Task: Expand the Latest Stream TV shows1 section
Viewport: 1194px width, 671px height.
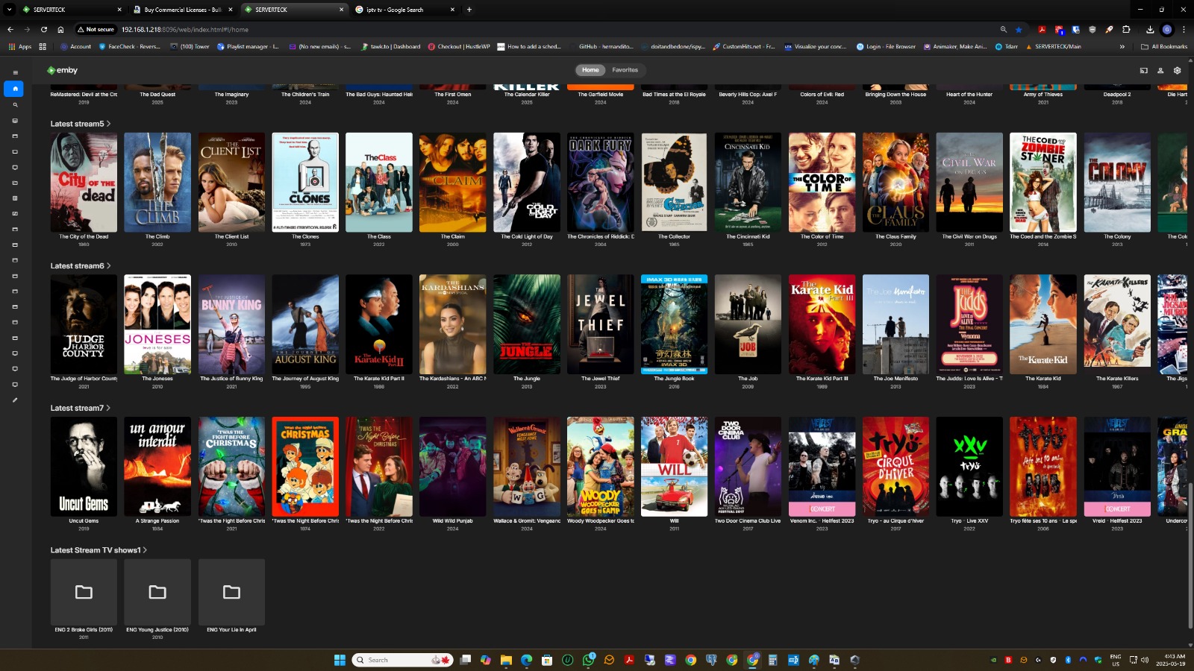Action: pyautogui.click(x=99, y=550)
